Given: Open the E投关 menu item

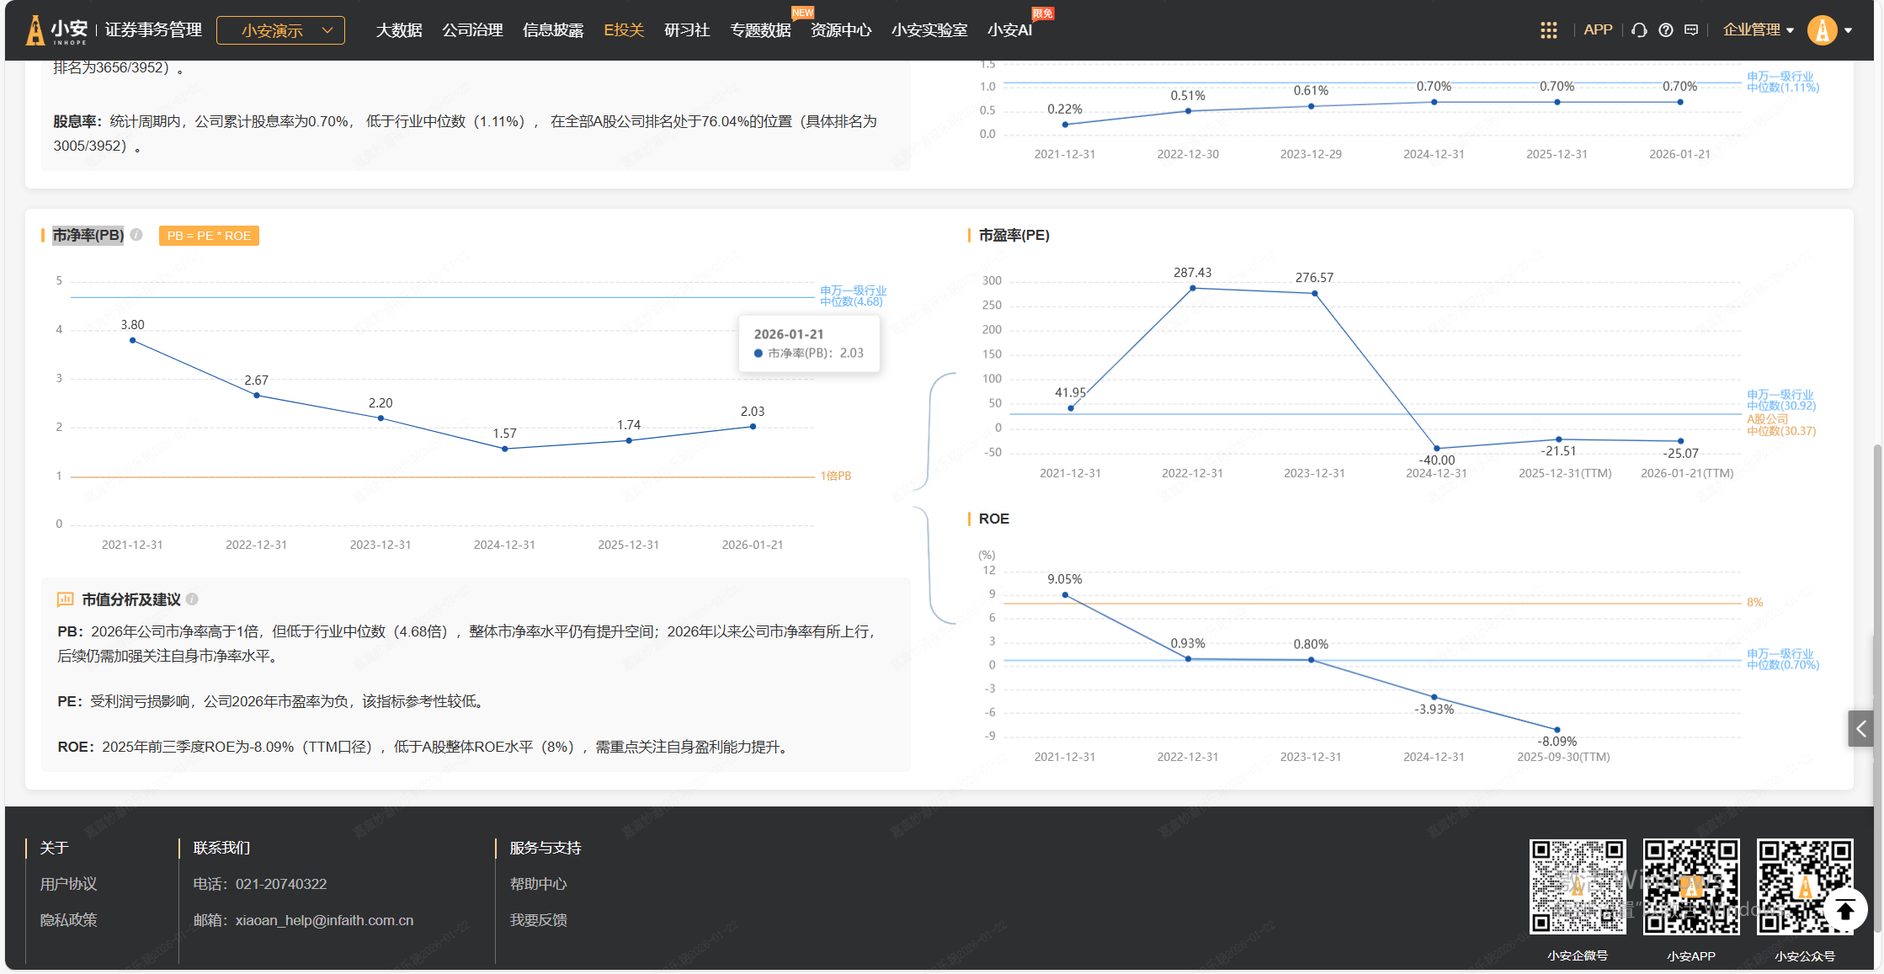Looking at the screenshot, I should pos(623,30).
